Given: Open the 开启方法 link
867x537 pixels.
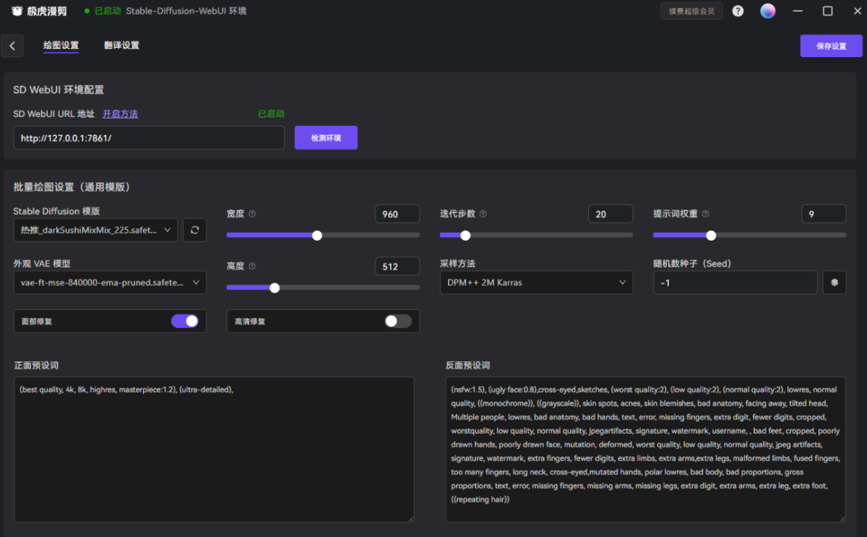Looking at the screenshot, I should (x=120, y=114).
